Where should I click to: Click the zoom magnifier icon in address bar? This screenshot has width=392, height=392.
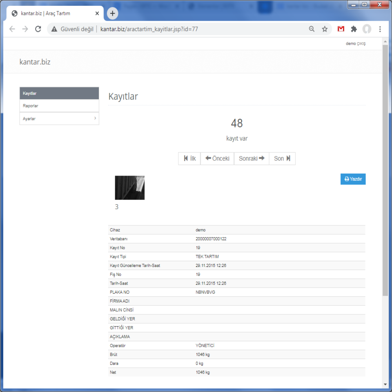tap(312, 29)
